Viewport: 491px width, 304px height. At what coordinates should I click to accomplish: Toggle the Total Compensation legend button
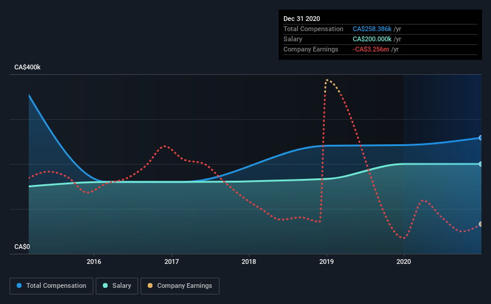point(51,286)
